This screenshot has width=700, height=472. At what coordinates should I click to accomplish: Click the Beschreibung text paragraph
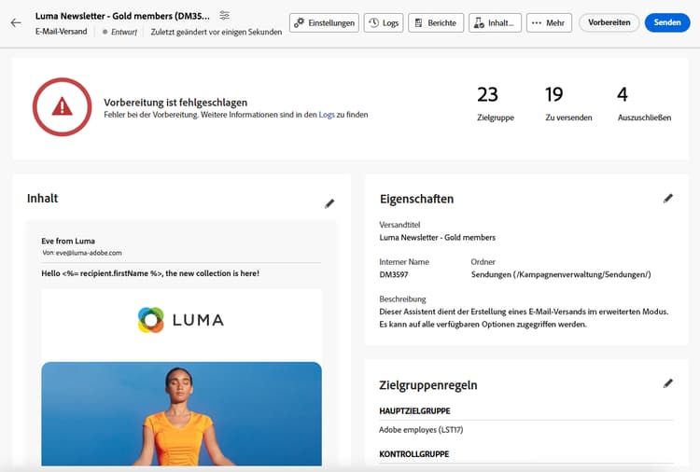click(x=524, y=318)
